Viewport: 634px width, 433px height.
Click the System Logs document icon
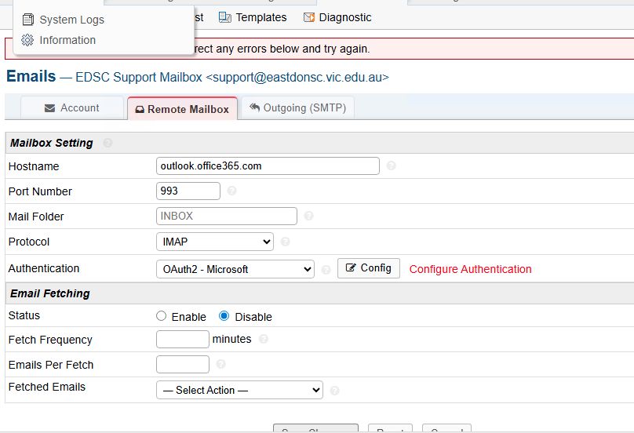point(28,20)
